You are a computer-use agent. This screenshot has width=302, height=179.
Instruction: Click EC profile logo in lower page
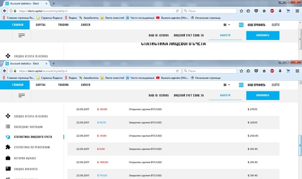tap(241, 85)
